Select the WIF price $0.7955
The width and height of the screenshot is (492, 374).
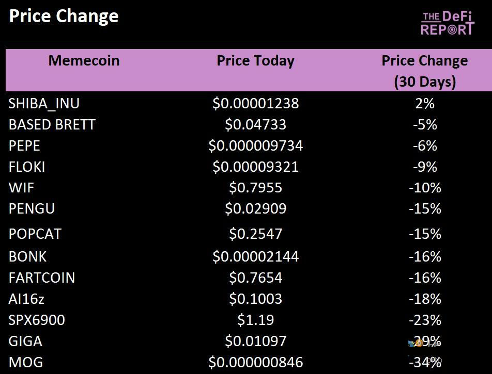(x=255, y=188)
